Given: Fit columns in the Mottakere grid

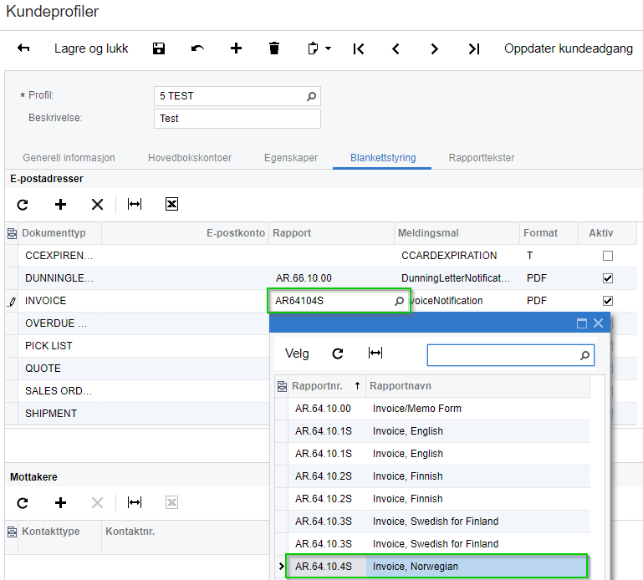Looking at the screenshot, I should (x=135, y=502).
